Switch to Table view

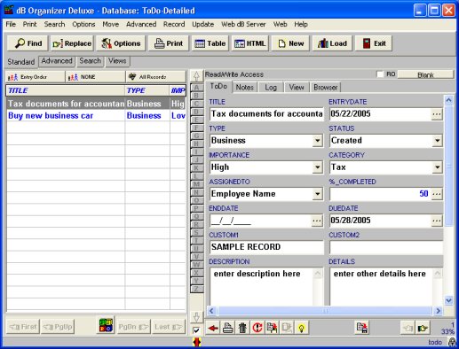(x=210, y=43)
